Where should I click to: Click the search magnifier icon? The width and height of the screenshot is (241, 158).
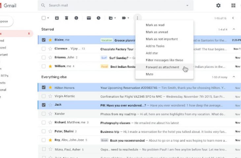click(43, 5)
